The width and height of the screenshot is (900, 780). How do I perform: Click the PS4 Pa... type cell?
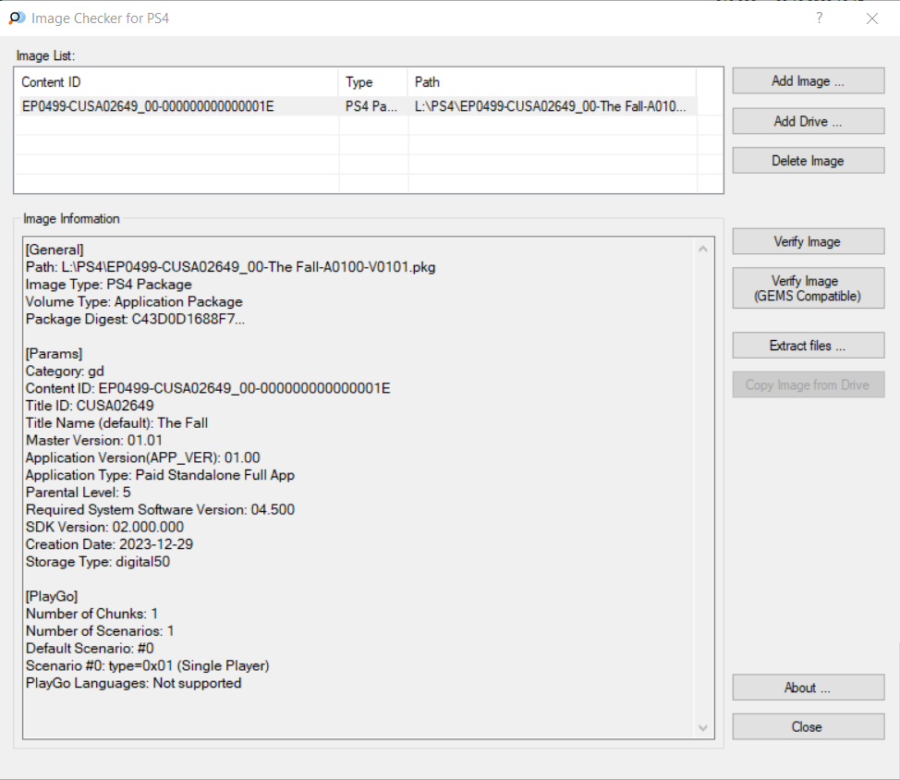coord(371,106)
